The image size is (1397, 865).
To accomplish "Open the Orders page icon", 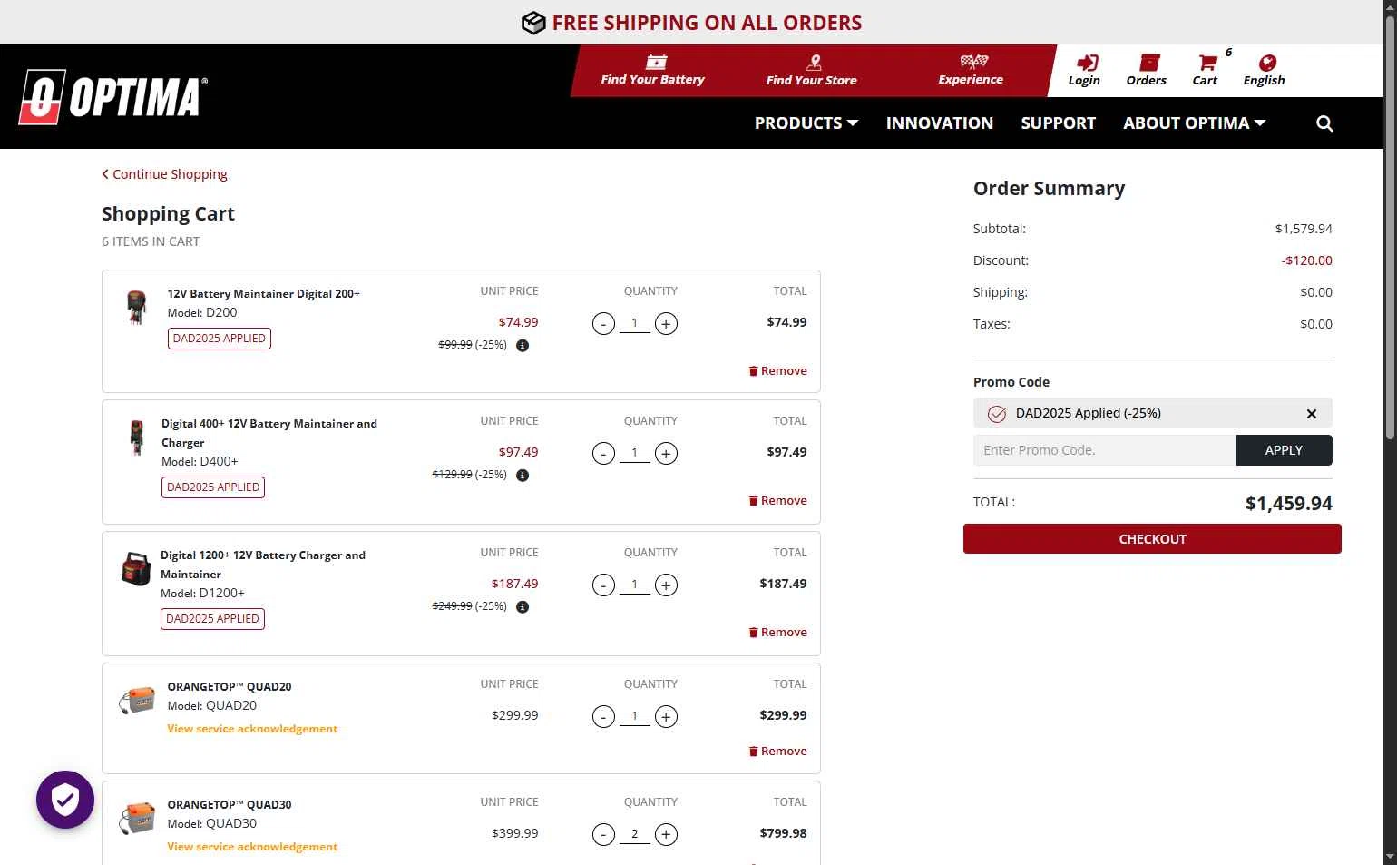I will coord(1147,71).
